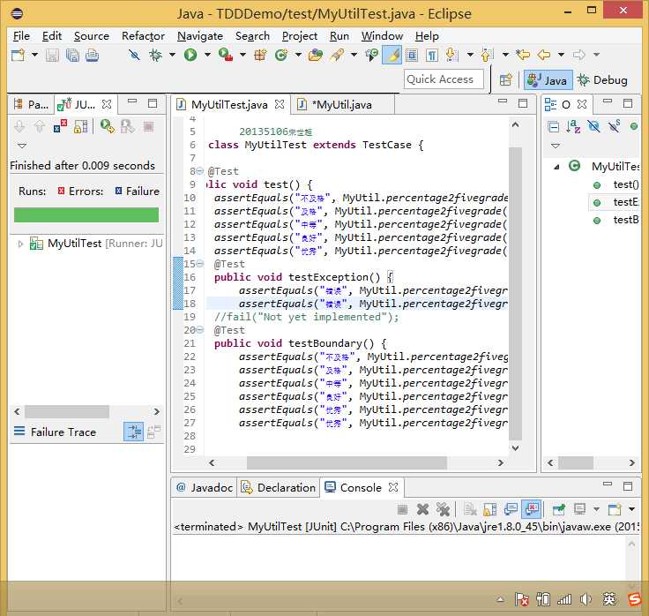Open the Project menu
This screenshot has width=649, height=616.
[x=299, y=36]
